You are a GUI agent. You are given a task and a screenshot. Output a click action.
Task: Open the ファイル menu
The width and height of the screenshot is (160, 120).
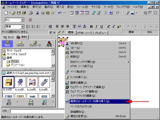[12, 7]
